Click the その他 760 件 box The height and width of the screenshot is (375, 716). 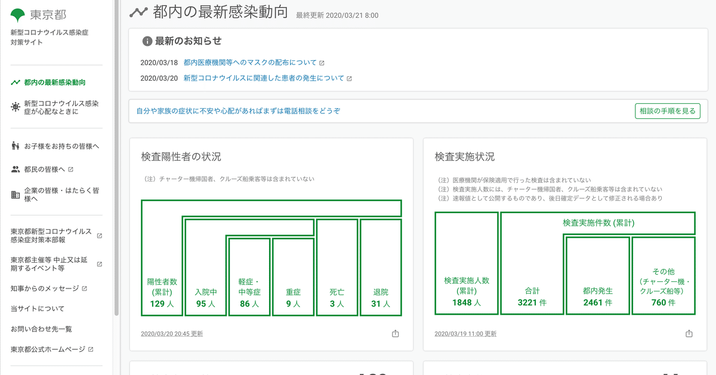663,275
